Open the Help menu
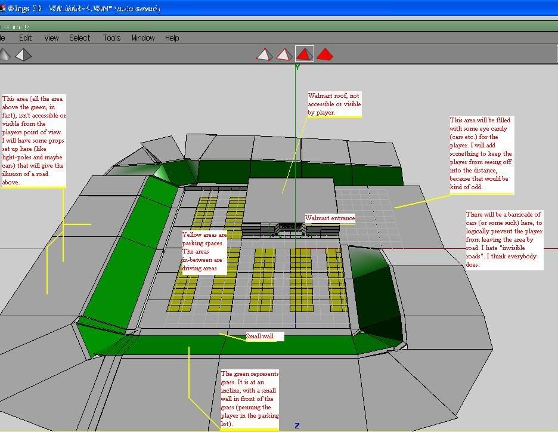Image resolution: width=558 pixels, height=432 pixels. 172,38
